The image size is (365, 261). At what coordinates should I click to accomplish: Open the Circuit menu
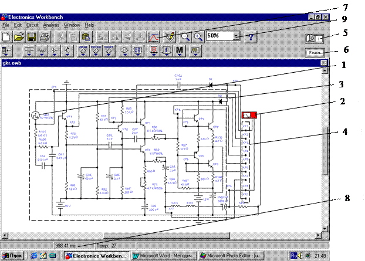point(32,25)
